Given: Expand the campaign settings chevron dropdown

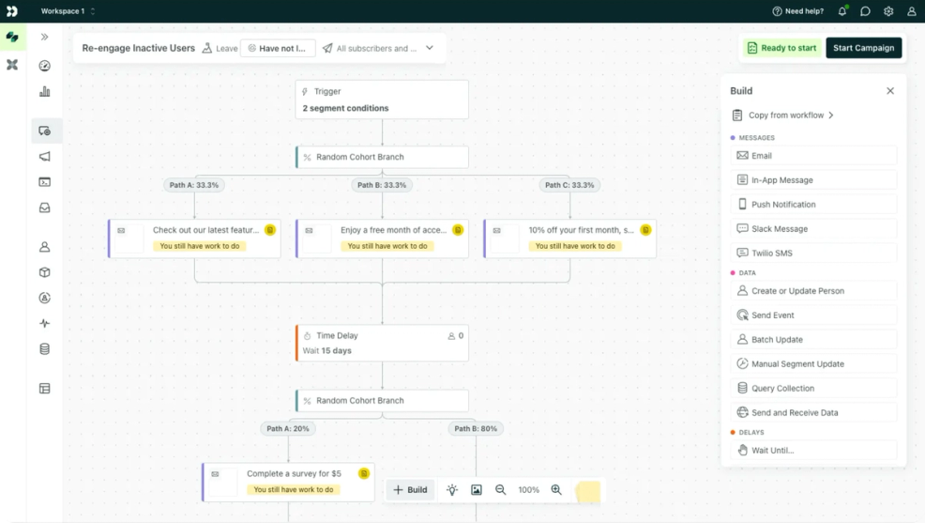Looking at the screenshot, I should pos(430,48).
